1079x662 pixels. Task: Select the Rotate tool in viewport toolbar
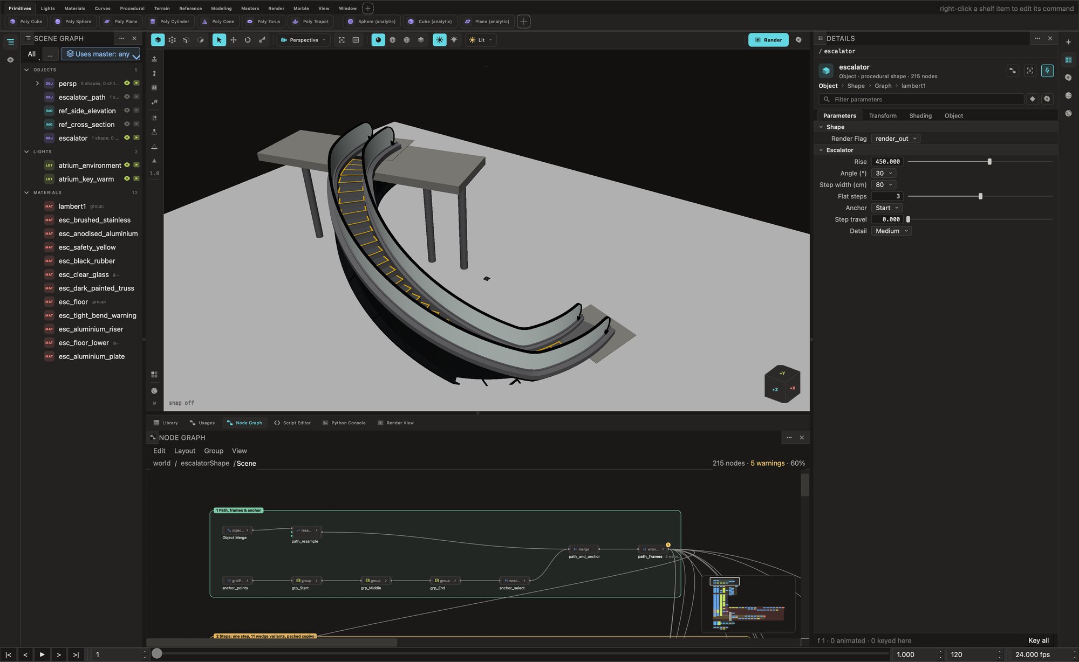pos(248,40)
